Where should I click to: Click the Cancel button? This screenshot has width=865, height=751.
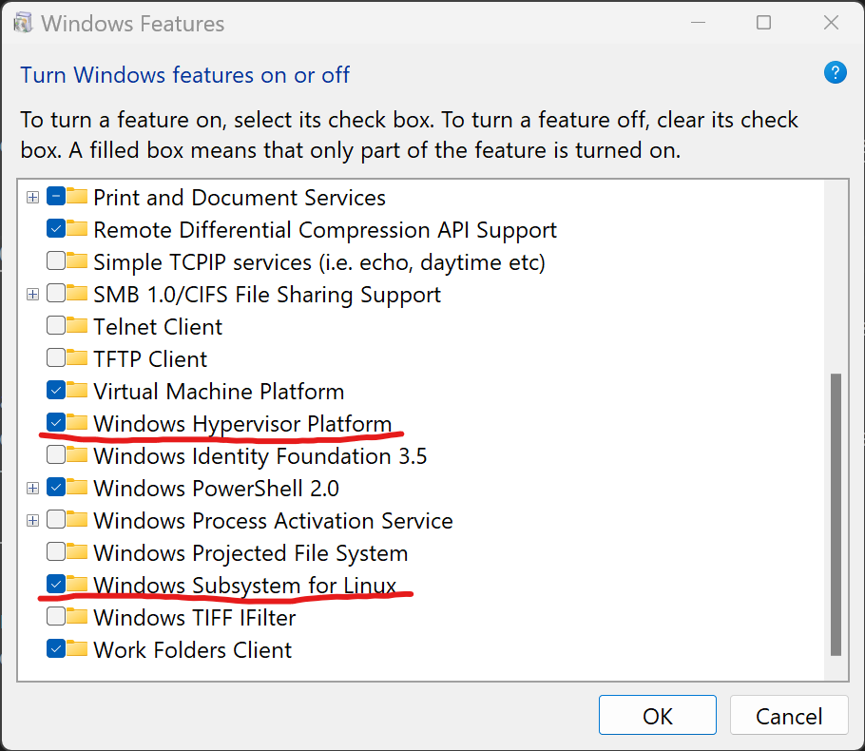tap(789, 715)
